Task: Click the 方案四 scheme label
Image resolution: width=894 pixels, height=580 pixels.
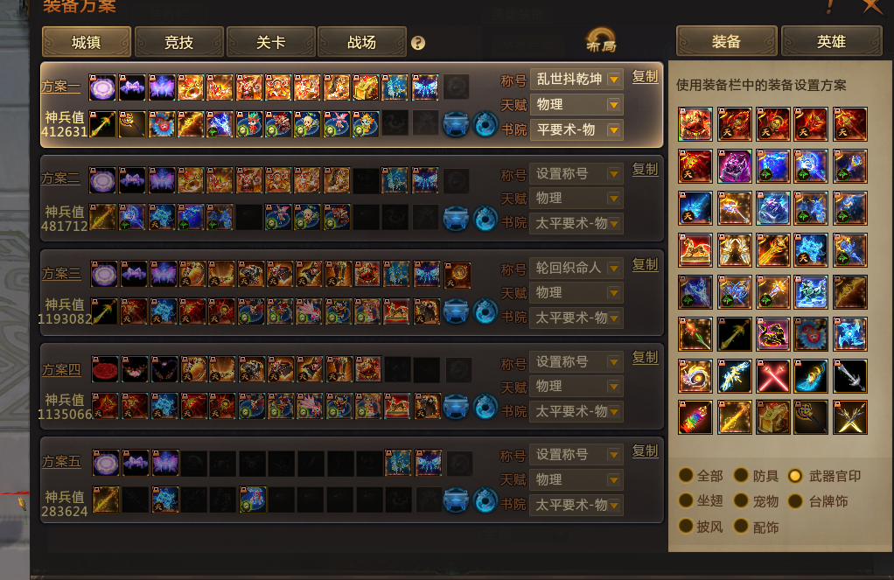Action: click(x=61, y=369)
